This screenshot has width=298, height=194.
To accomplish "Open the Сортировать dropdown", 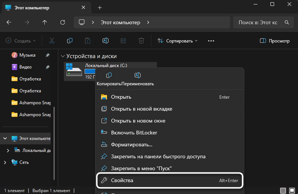I will click(177, 41).
